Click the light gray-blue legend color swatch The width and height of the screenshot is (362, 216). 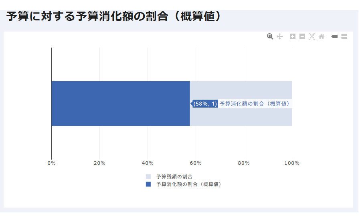coord(148,176)
